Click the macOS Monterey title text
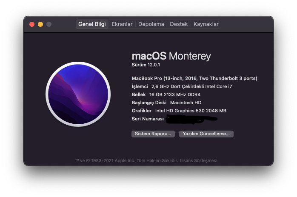297x197 pixels. [171, 56]
